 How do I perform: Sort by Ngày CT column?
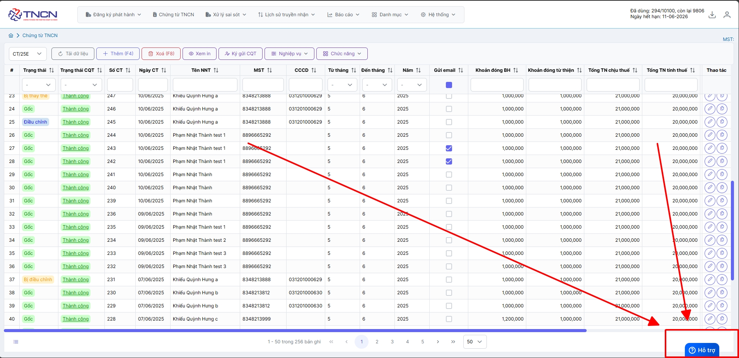tap(164, 70)
